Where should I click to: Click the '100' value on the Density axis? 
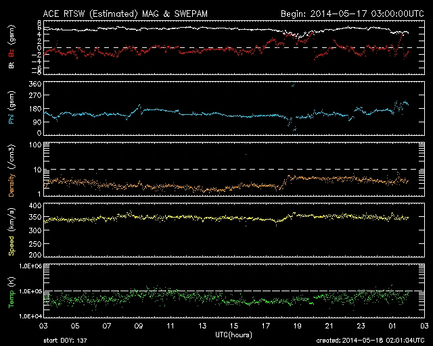pos(35,145)
